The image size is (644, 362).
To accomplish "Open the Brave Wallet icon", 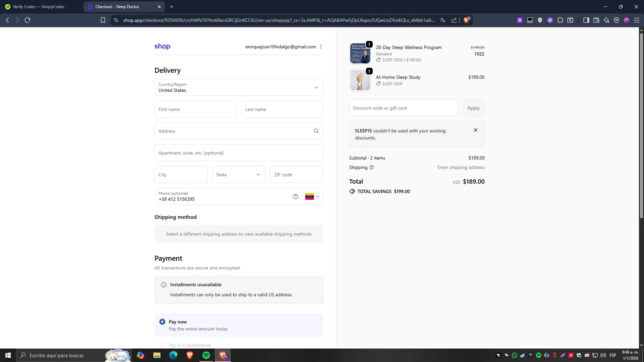I will [596, 20].
